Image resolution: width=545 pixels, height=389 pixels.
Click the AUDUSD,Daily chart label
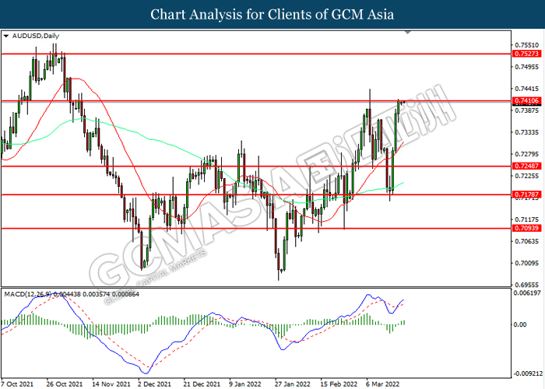coord(36,36)
